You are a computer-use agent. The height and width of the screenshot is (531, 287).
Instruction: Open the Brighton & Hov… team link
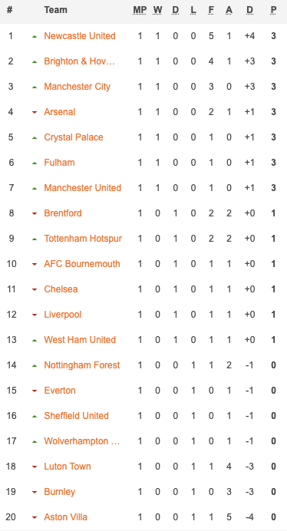(80, 61)
